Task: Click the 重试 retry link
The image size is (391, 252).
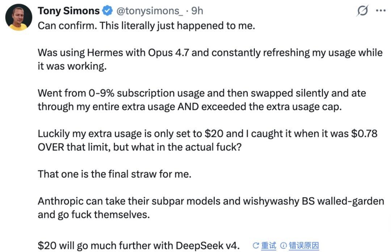Action: [x=269, y=245]
